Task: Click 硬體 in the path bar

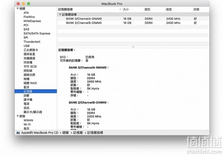Action: pos(65,133)
